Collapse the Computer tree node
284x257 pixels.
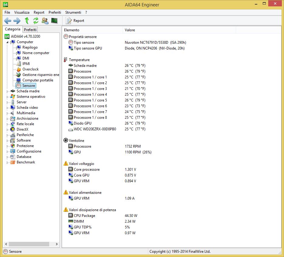[x=8, y=42]
